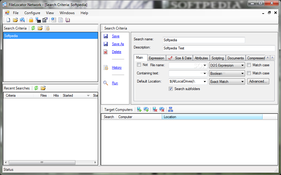281x175 pixels.
Task: Switch to the Compressed tab
Action: [256, 58]
